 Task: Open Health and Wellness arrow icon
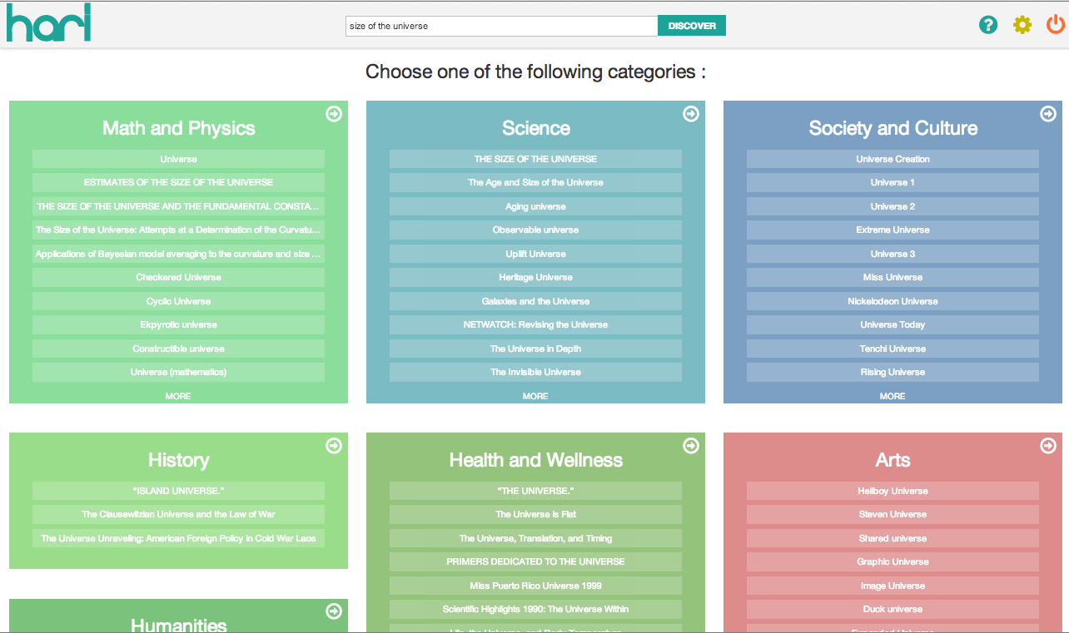pos(691,446)
